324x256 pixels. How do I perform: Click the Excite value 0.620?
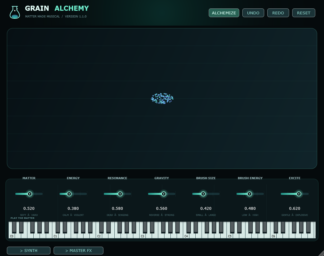295,208
